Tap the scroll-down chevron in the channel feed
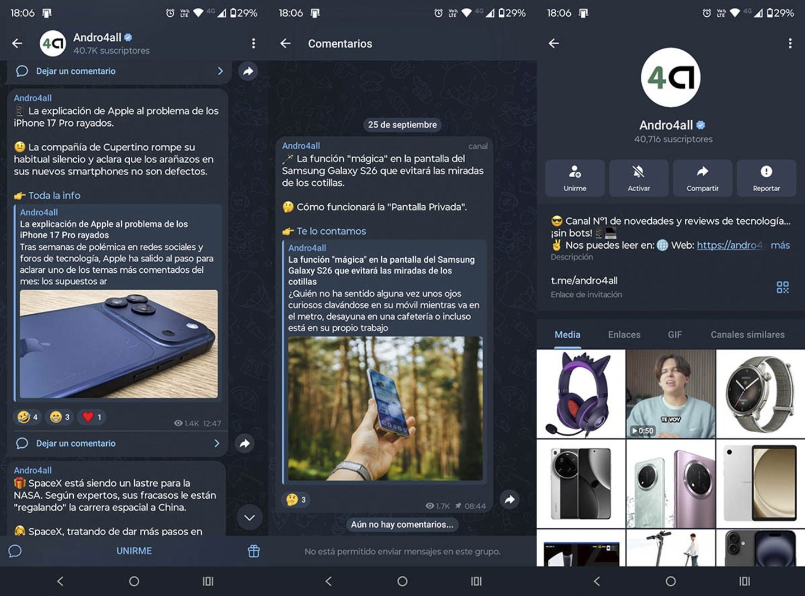The width and height of the screenshot is (805, 596). tap(249, 518)
